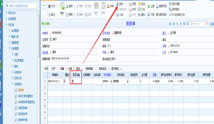Clear the search with the red X
This screenshot has height=124, width=214.
click(x=206, y=24)
